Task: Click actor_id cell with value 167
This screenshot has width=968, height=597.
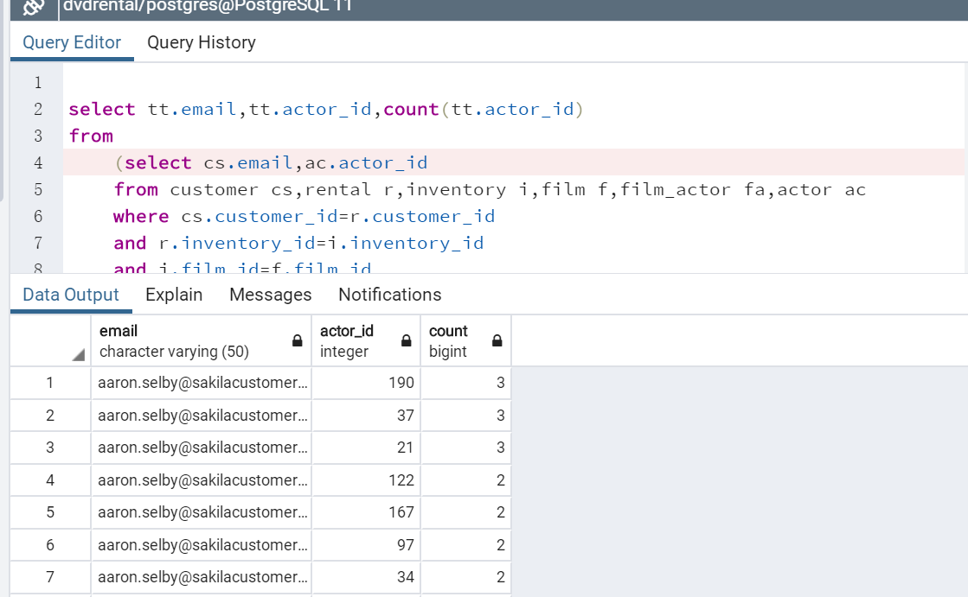Action: click(366, 512)
